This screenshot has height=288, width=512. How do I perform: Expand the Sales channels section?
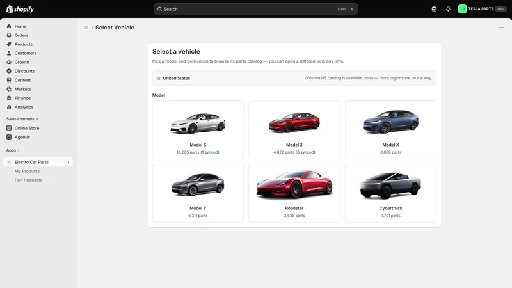(22, 119)
